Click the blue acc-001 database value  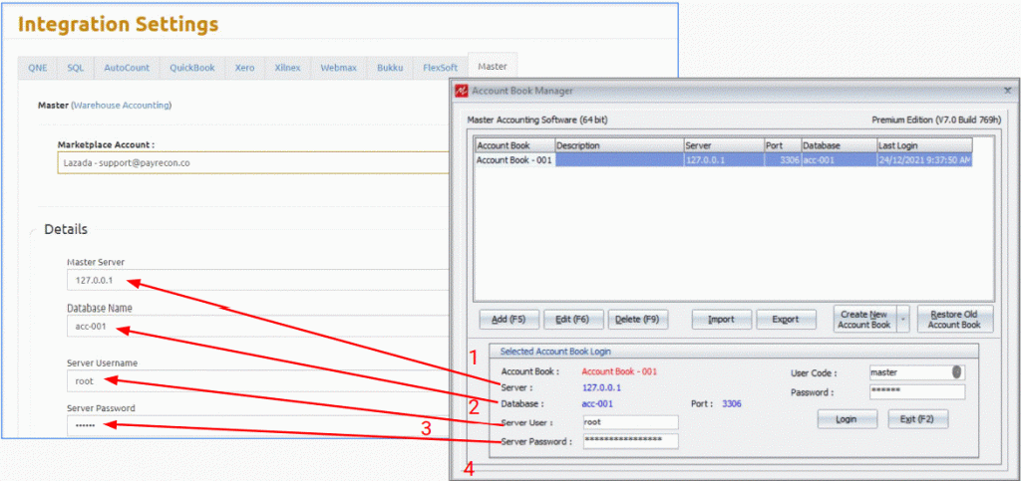[x=597, y=403]
